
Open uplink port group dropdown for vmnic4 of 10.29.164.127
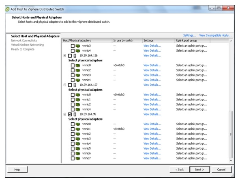pos(191,109)
